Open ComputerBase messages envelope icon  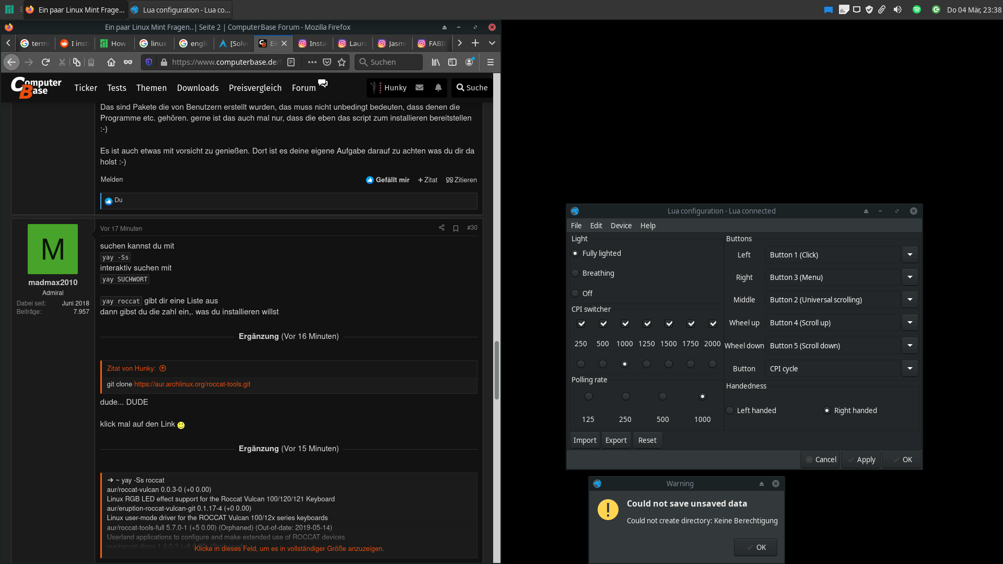click(419, 88)
